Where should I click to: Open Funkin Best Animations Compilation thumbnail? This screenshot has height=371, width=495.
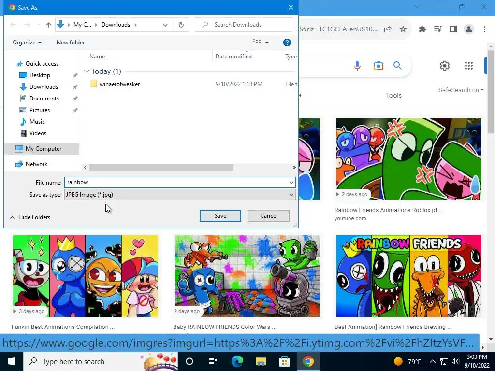[x=86, y=276]
